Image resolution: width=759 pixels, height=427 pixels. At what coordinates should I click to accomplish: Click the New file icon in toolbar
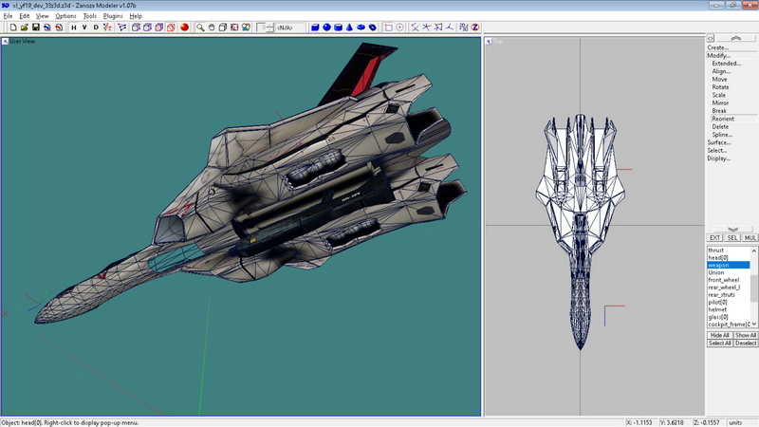point(13,28)
